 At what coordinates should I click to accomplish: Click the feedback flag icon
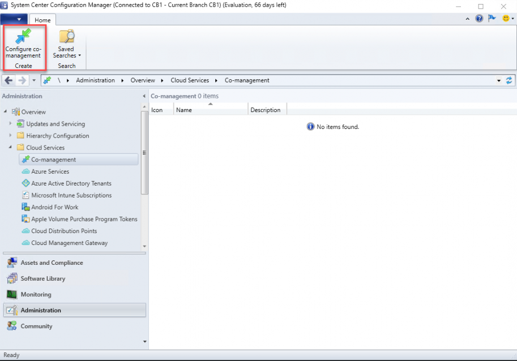(492, 18)
